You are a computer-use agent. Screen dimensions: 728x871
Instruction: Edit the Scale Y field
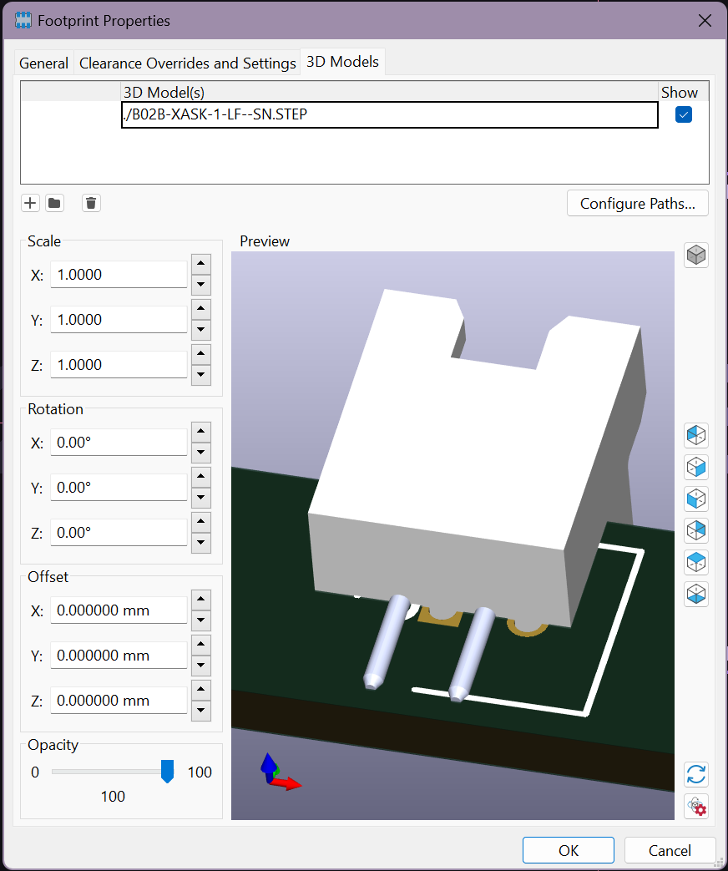119,319
